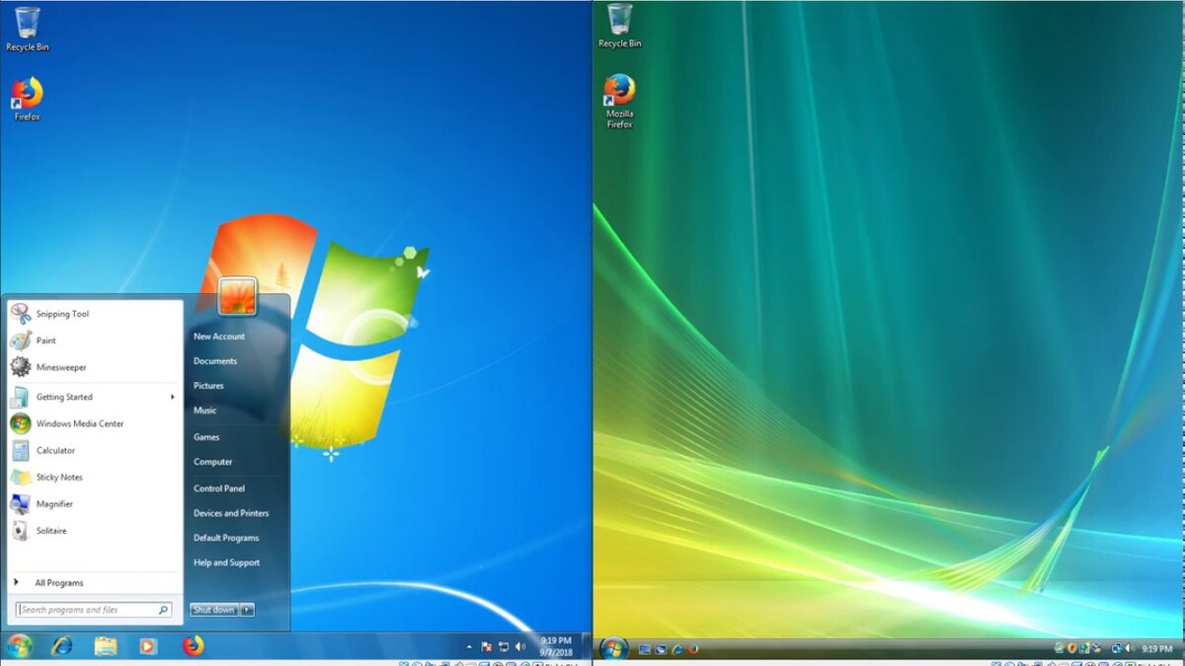Click the volume speaker in Windows 7 tray

point(520,647)
